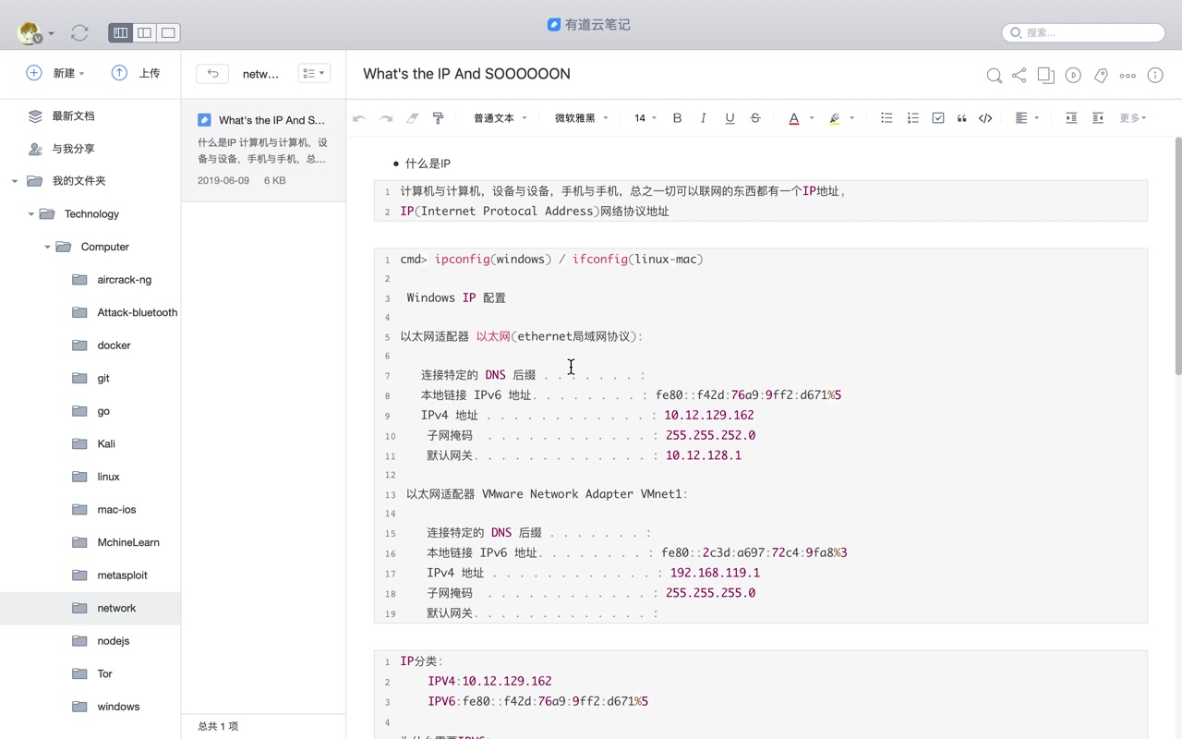Open the 新建 new note menu

tap(55, 73)
